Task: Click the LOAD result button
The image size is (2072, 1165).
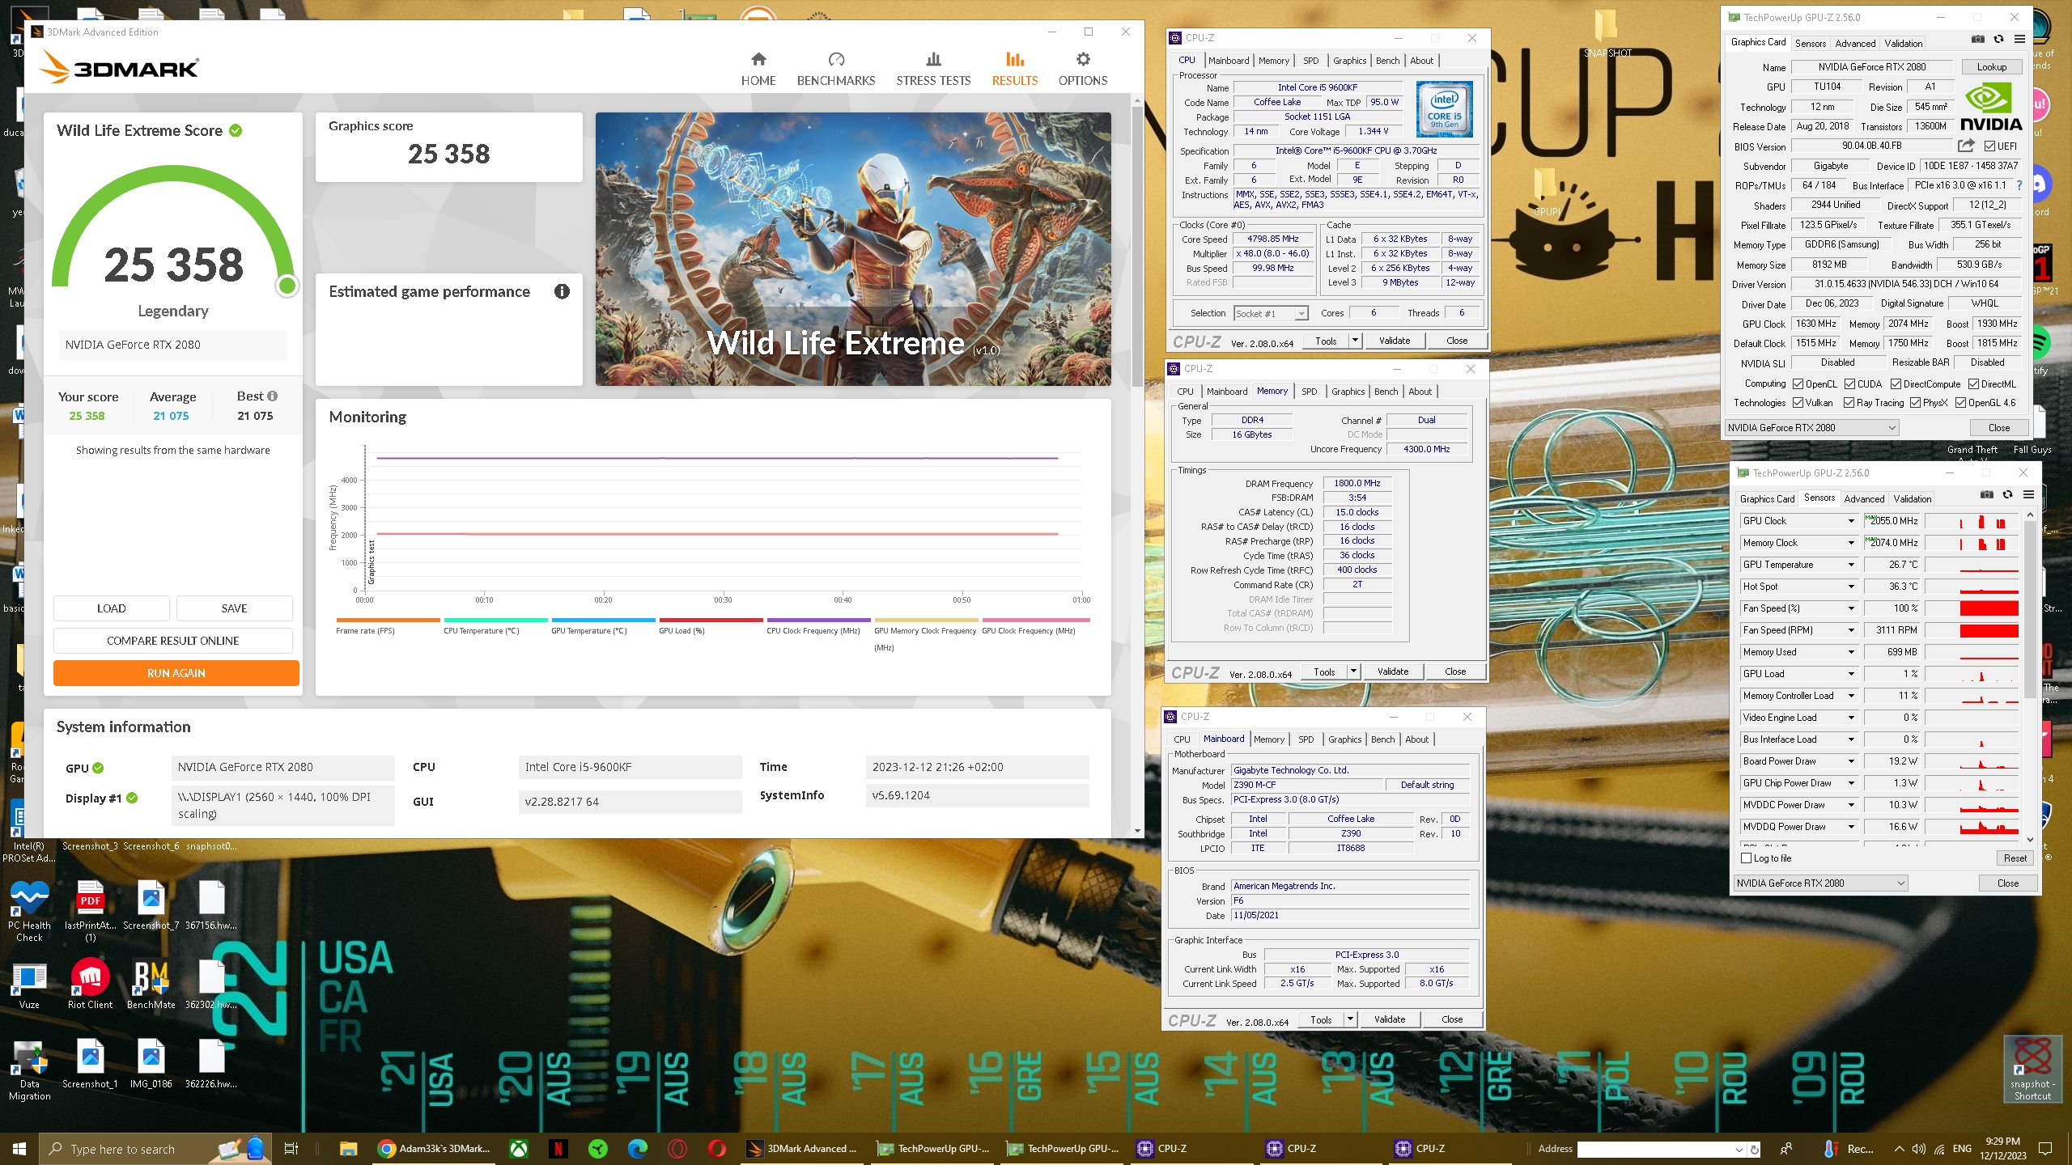Action: coord(112,608)
